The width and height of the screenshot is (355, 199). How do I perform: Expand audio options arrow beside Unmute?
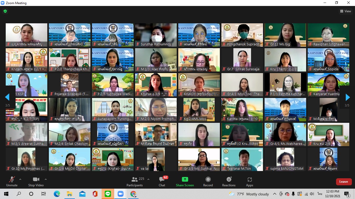coord(20,179)
